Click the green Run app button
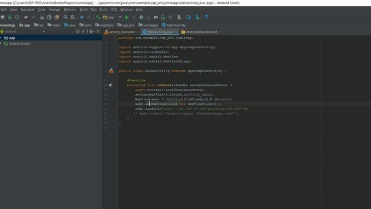Image resolution: width=371 pixels, height=209 pixels. coord(127,17)
